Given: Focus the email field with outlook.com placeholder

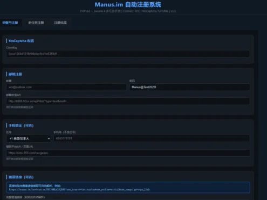Looking at the screenshot, I should click(66, 87).
